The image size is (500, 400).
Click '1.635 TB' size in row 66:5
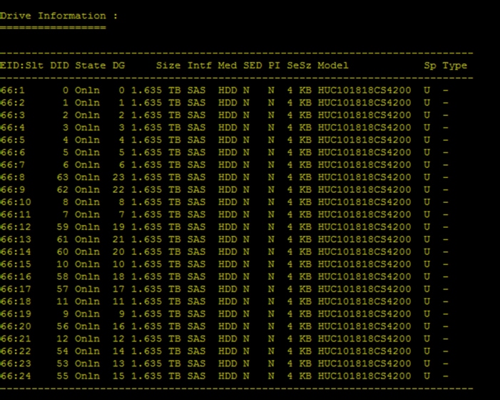[x=156, y=140]
